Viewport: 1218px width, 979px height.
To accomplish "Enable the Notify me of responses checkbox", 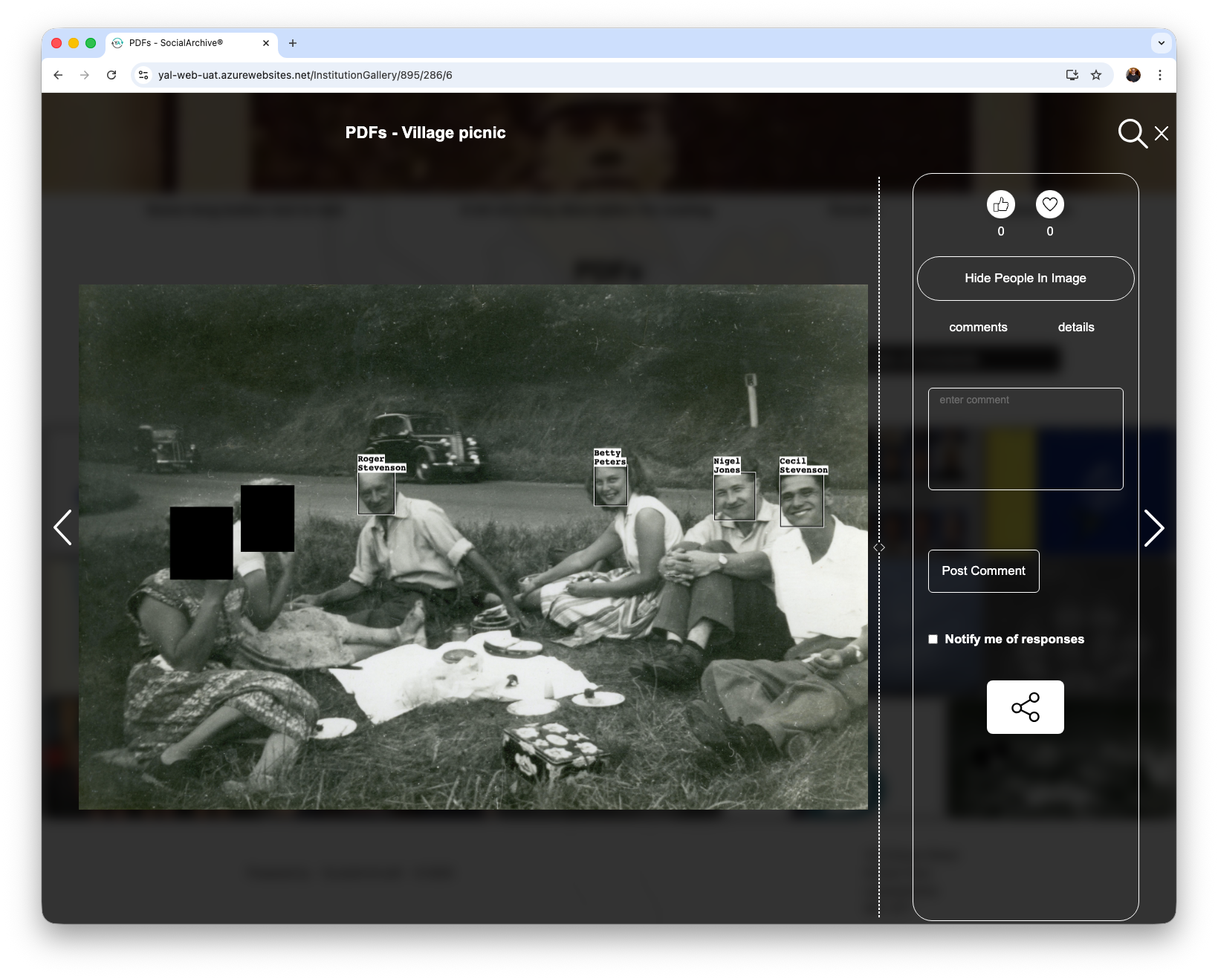I will 933,638.
